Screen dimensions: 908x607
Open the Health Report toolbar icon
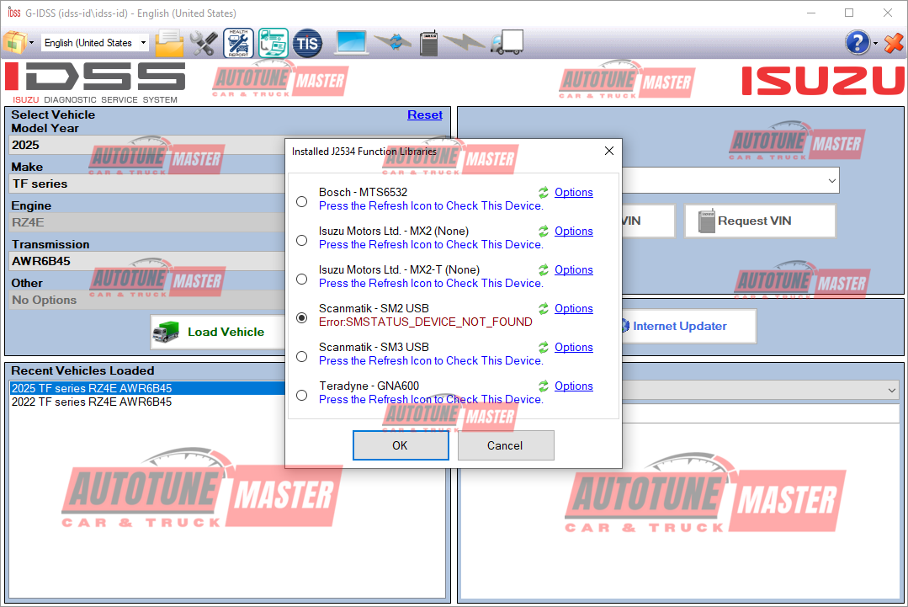(x=238, y=42)
